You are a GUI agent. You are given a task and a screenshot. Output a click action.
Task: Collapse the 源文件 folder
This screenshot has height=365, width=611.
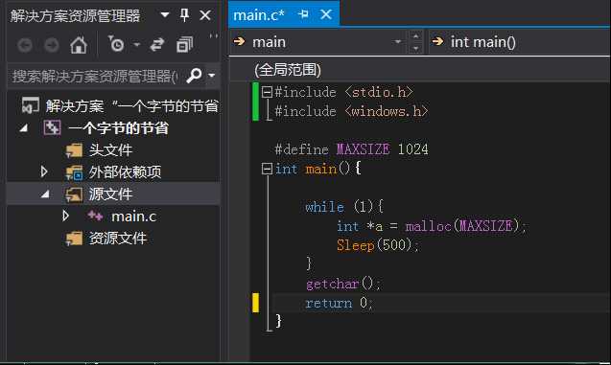[x=46, y=194]
